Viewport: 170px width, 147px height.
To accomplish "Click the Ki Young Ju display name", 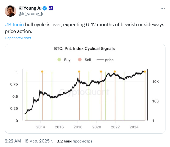I will [30, 8].
